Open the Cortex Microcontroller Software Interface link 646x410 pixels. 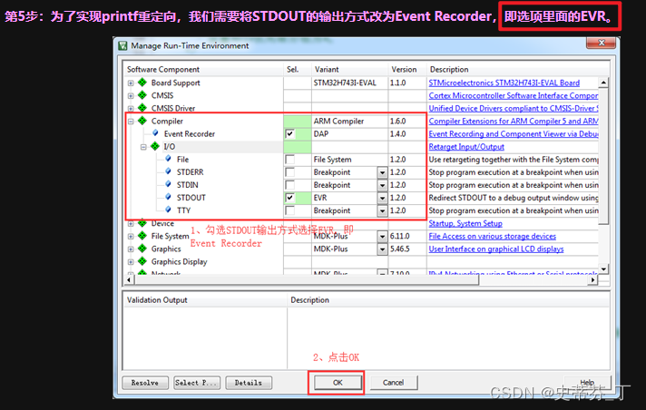(514, 95)
